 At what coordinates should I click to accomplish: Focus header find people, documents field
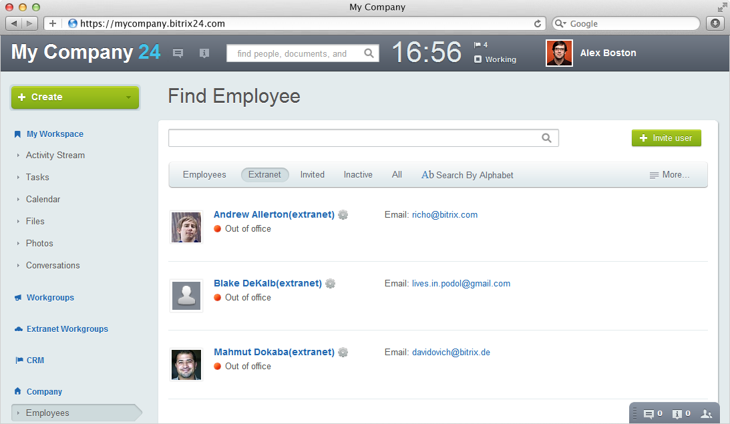click(x=303, y=53)
